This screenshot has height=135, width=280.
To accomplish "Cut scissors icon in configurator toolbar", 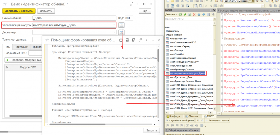I will 182,1.
